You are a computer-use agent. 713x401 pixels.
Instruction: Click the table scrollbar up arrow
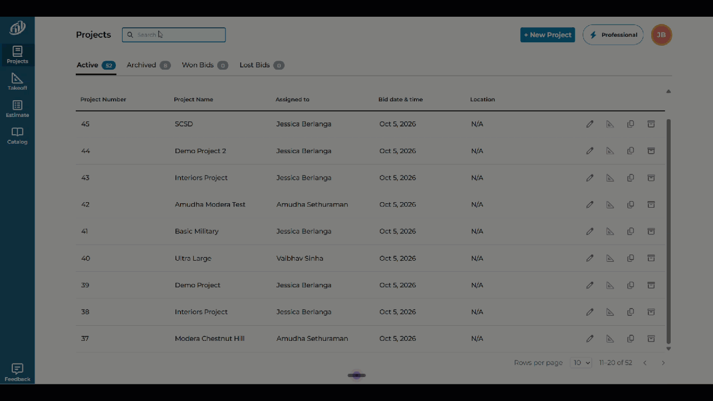(x=668, y=91)
